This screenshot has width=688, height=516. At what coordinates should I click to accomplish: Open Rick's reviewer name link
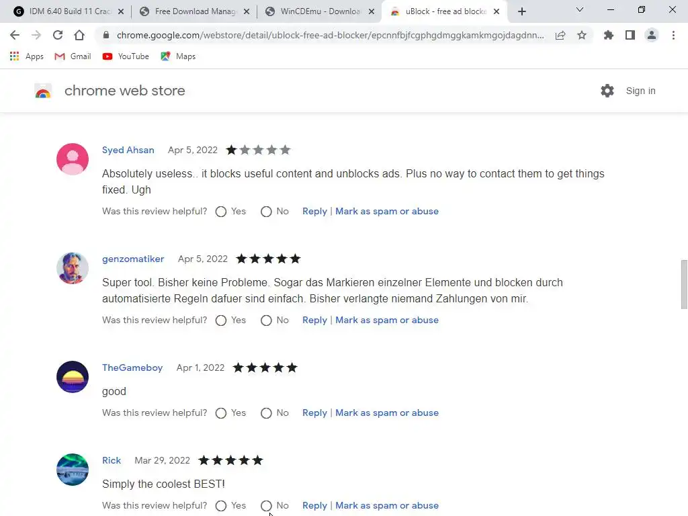(112, 460)
